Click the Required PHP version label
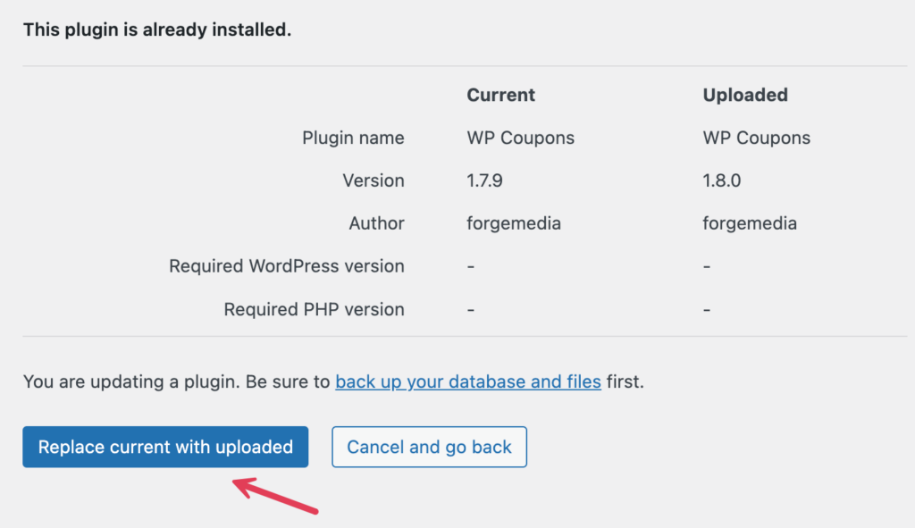Screen dimensions: 915x528 point(314,309)
